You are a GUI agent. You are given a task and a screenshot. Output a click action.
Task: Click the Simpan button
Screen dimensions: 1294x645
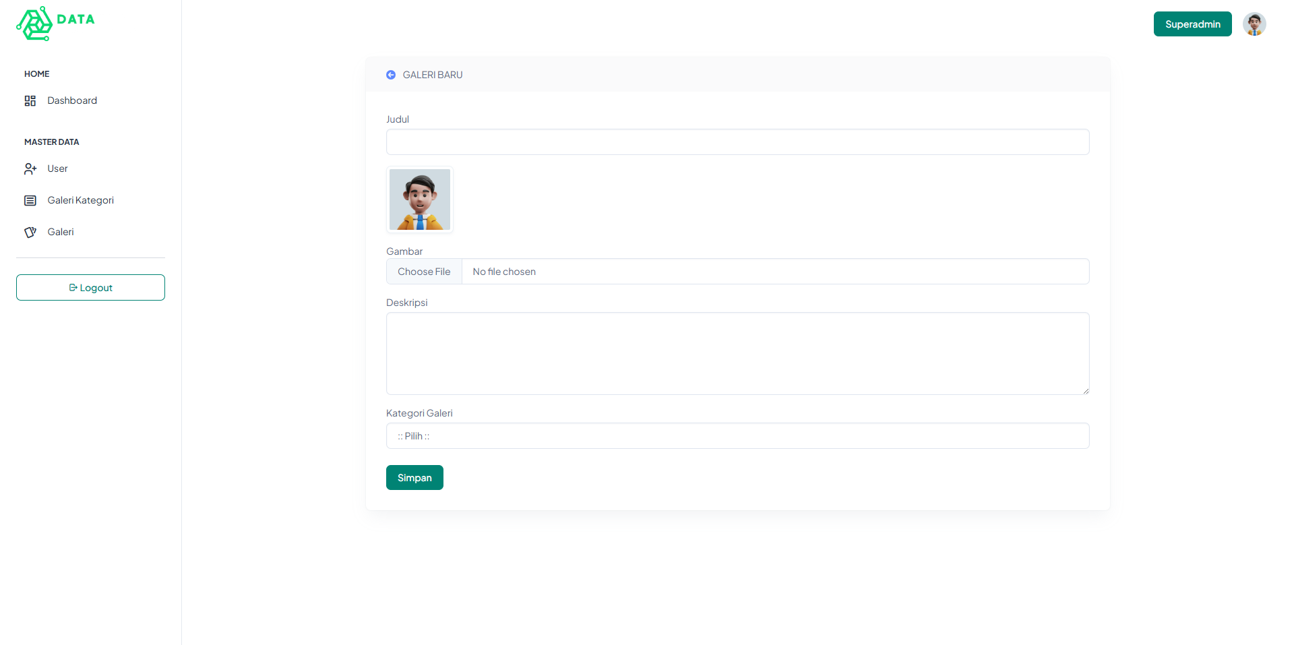point(414,478)
